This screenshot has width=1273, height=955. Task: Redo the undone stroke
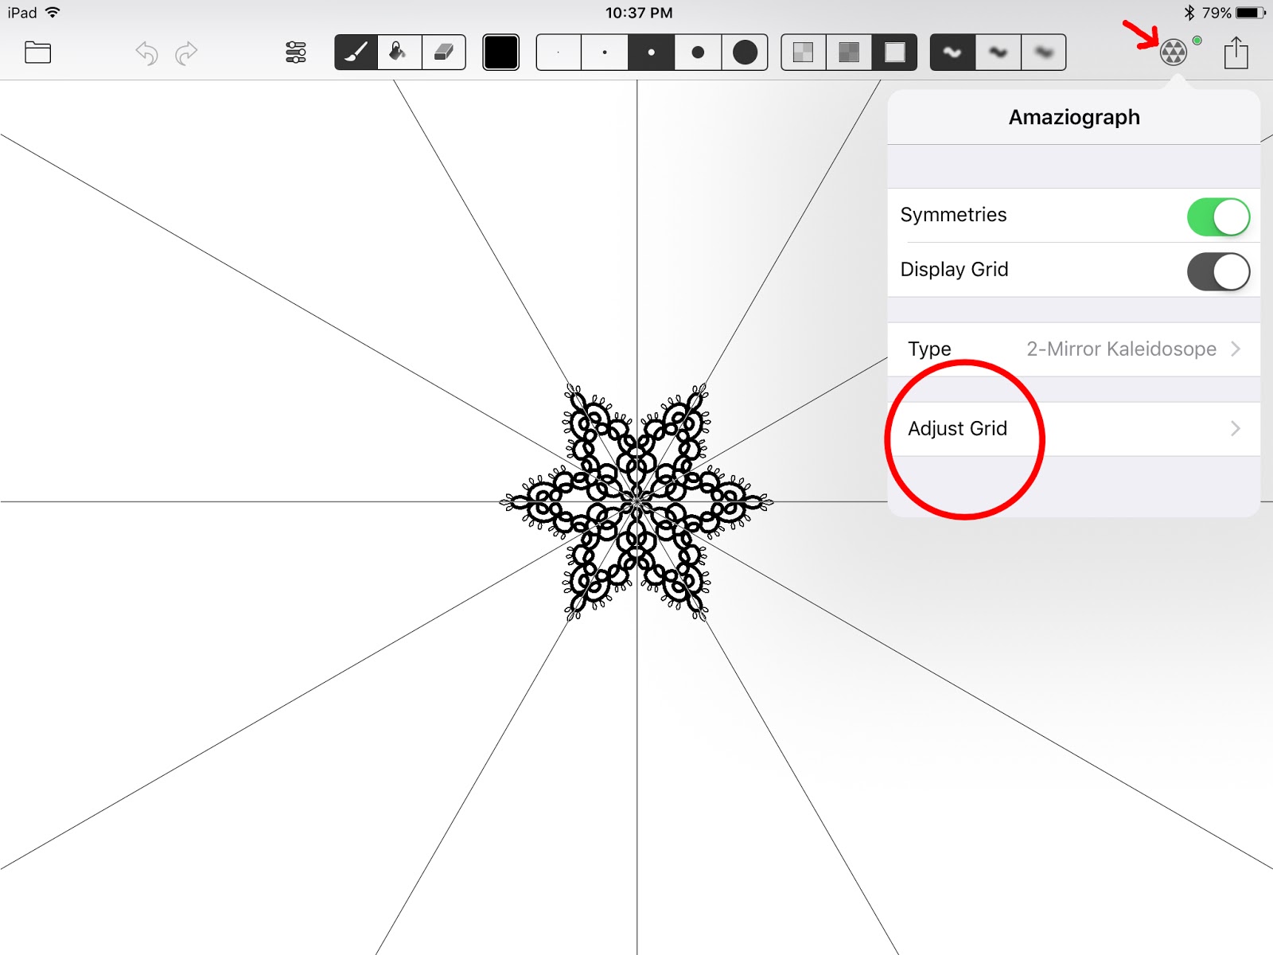pos(185,53)
